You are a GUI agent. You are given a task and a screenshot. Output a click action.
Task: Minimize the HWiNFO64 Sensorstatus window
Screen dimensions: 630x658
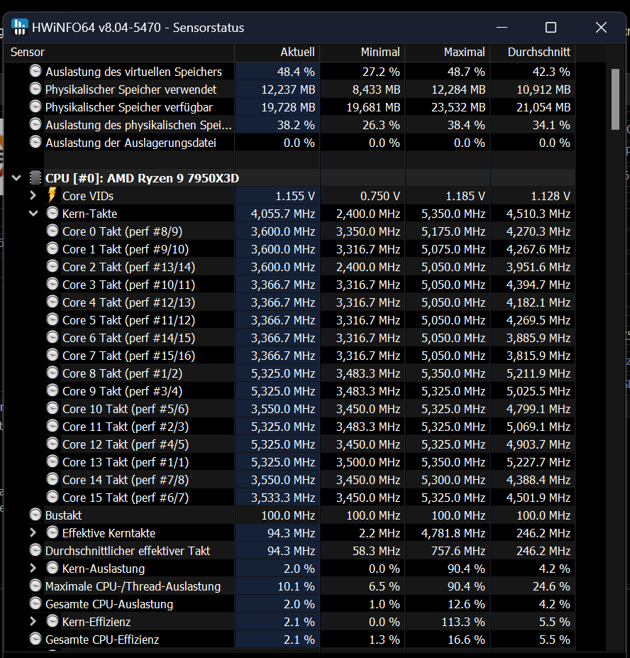coord(502,28)
